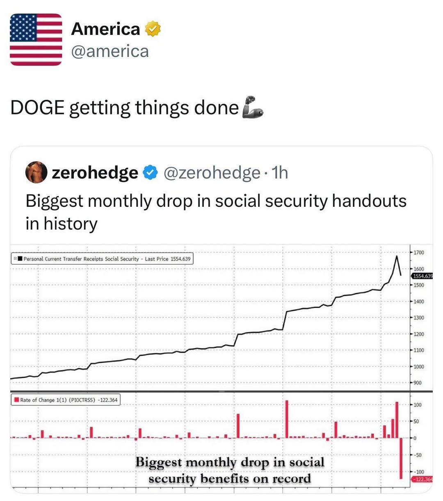Viewport: 443px width, 501px height.
Task: Click the gold verified badge beside America
Action: (153, 29)
